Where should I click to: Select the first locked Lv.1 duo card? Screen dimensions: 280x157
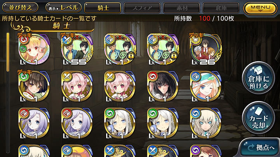click(x=120, y=49)
